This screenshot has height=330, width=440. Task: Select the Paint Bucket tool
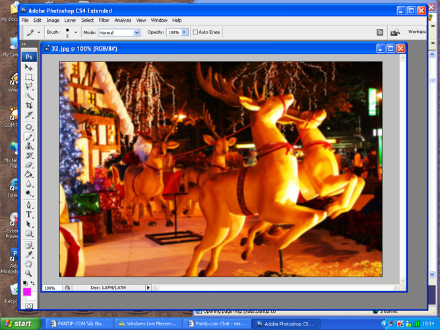28,175
